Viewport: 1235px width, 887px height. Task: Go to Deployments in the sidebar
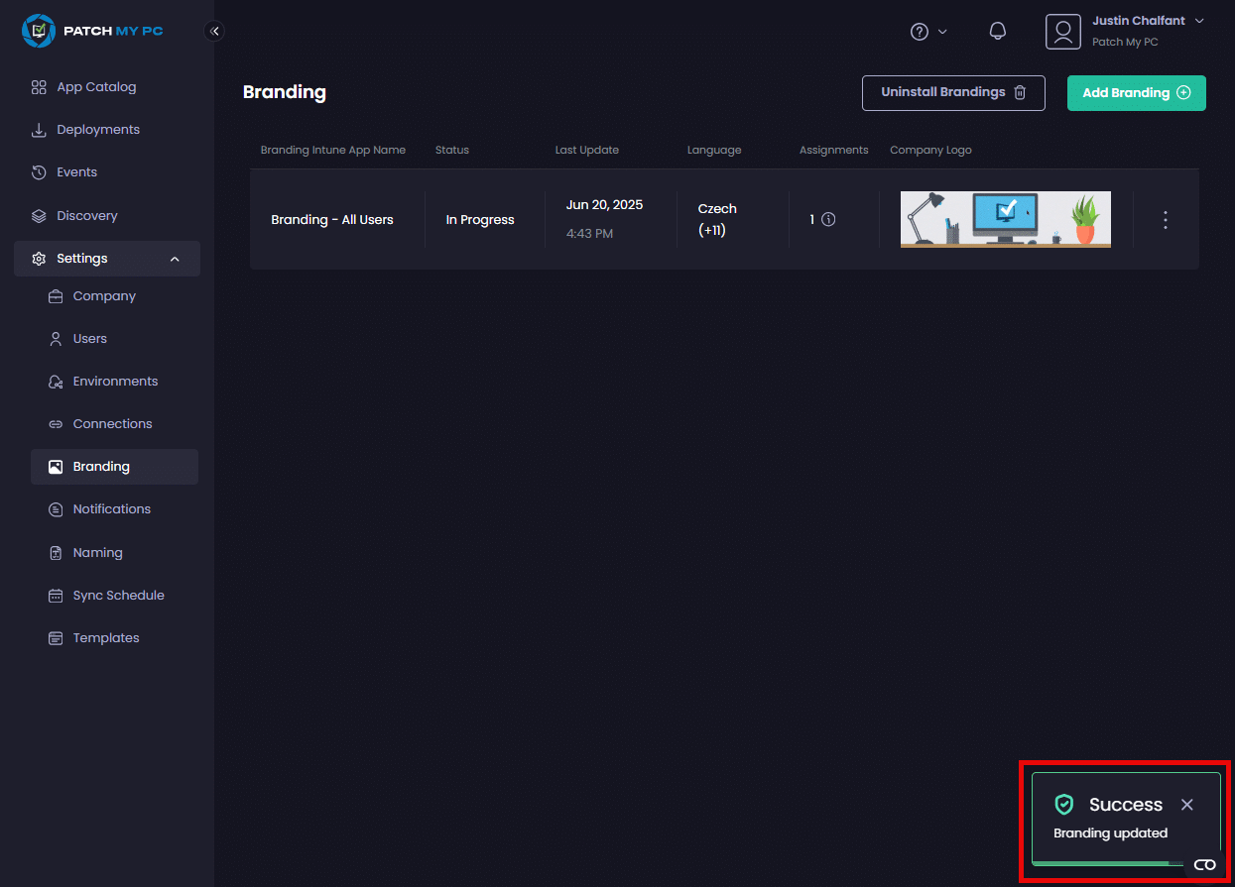click(x=97, y=130)
